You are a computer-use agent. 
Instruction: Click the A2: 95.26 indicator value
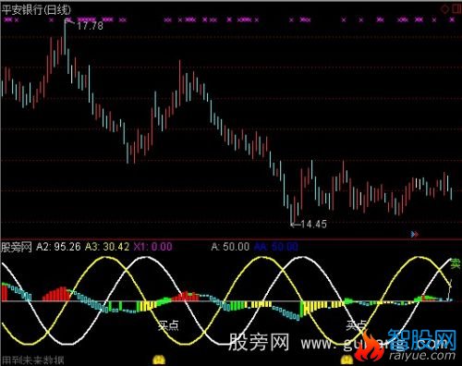tap(58, 247)
